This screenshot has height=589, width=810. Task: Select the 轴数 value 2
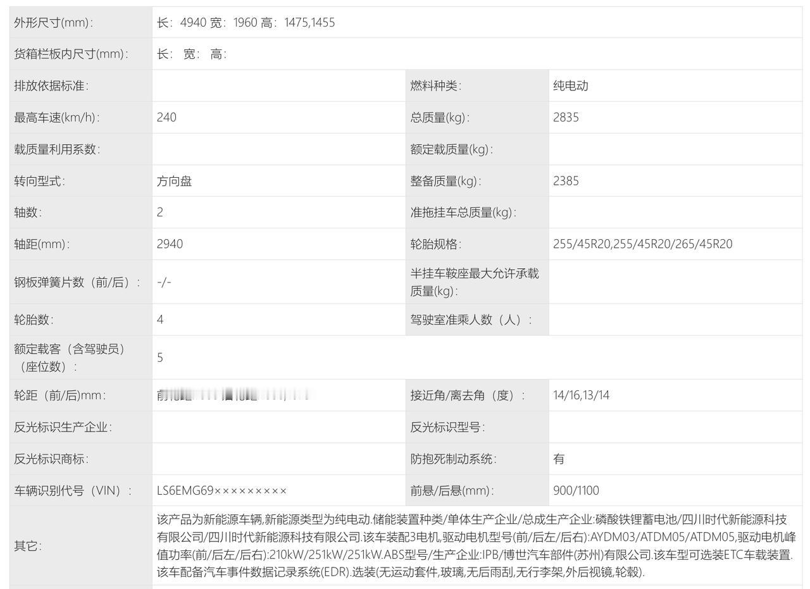(159, 213)
